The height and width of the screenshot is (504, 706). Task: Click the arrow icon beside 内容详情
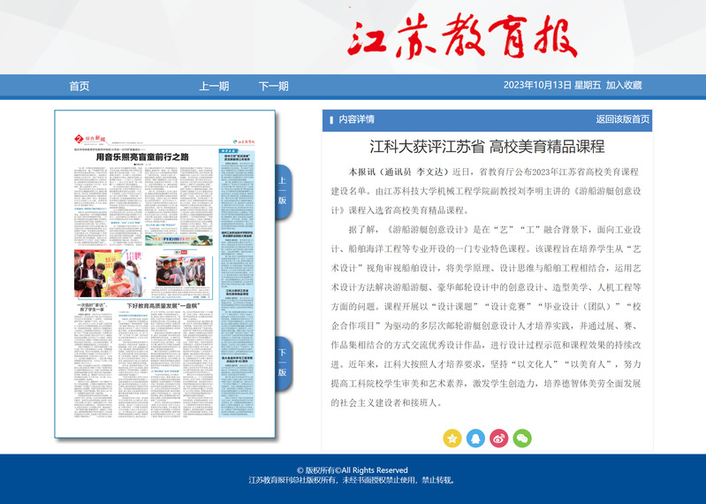point(330,119)
